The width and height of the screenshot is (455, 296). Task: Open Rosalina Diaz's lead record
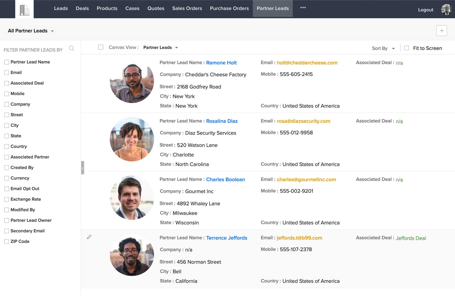[x=222, y=121]
